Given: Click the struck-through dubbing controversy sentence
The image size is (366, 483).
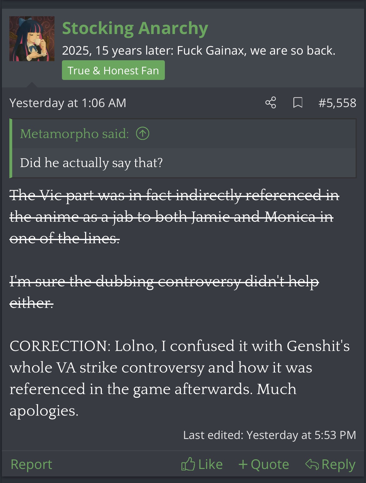Looking at the screenshot, I should pos(164,282).
